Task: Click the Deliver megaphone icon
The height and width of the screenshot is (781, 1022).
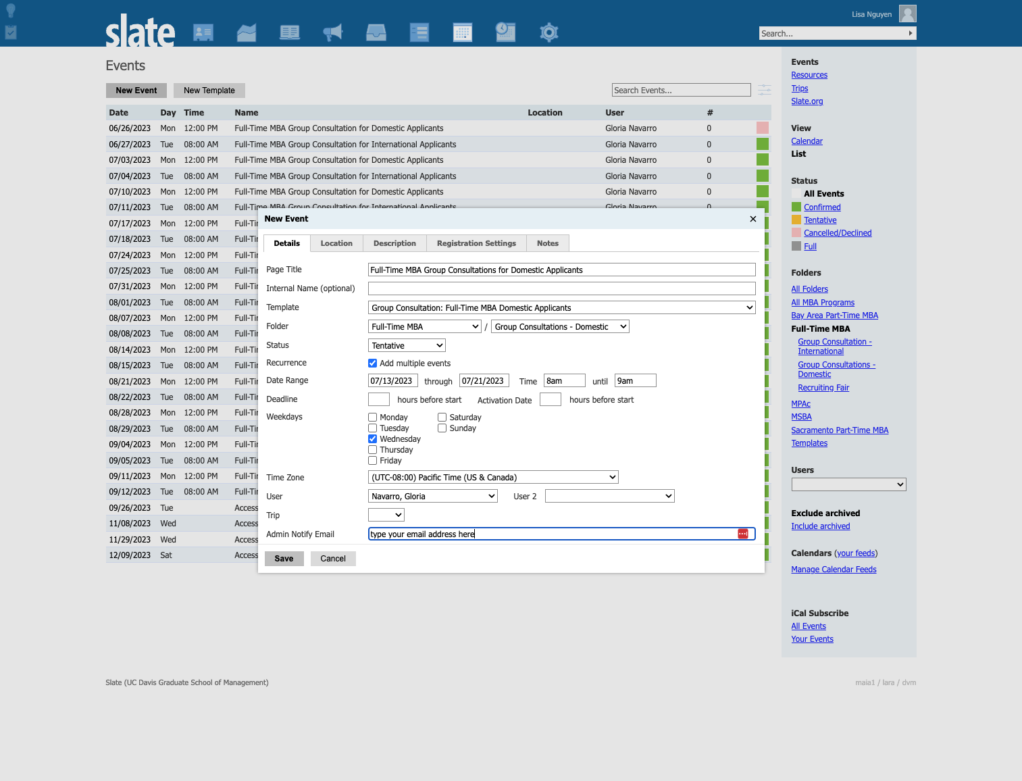Action: (x=333, y=32)
